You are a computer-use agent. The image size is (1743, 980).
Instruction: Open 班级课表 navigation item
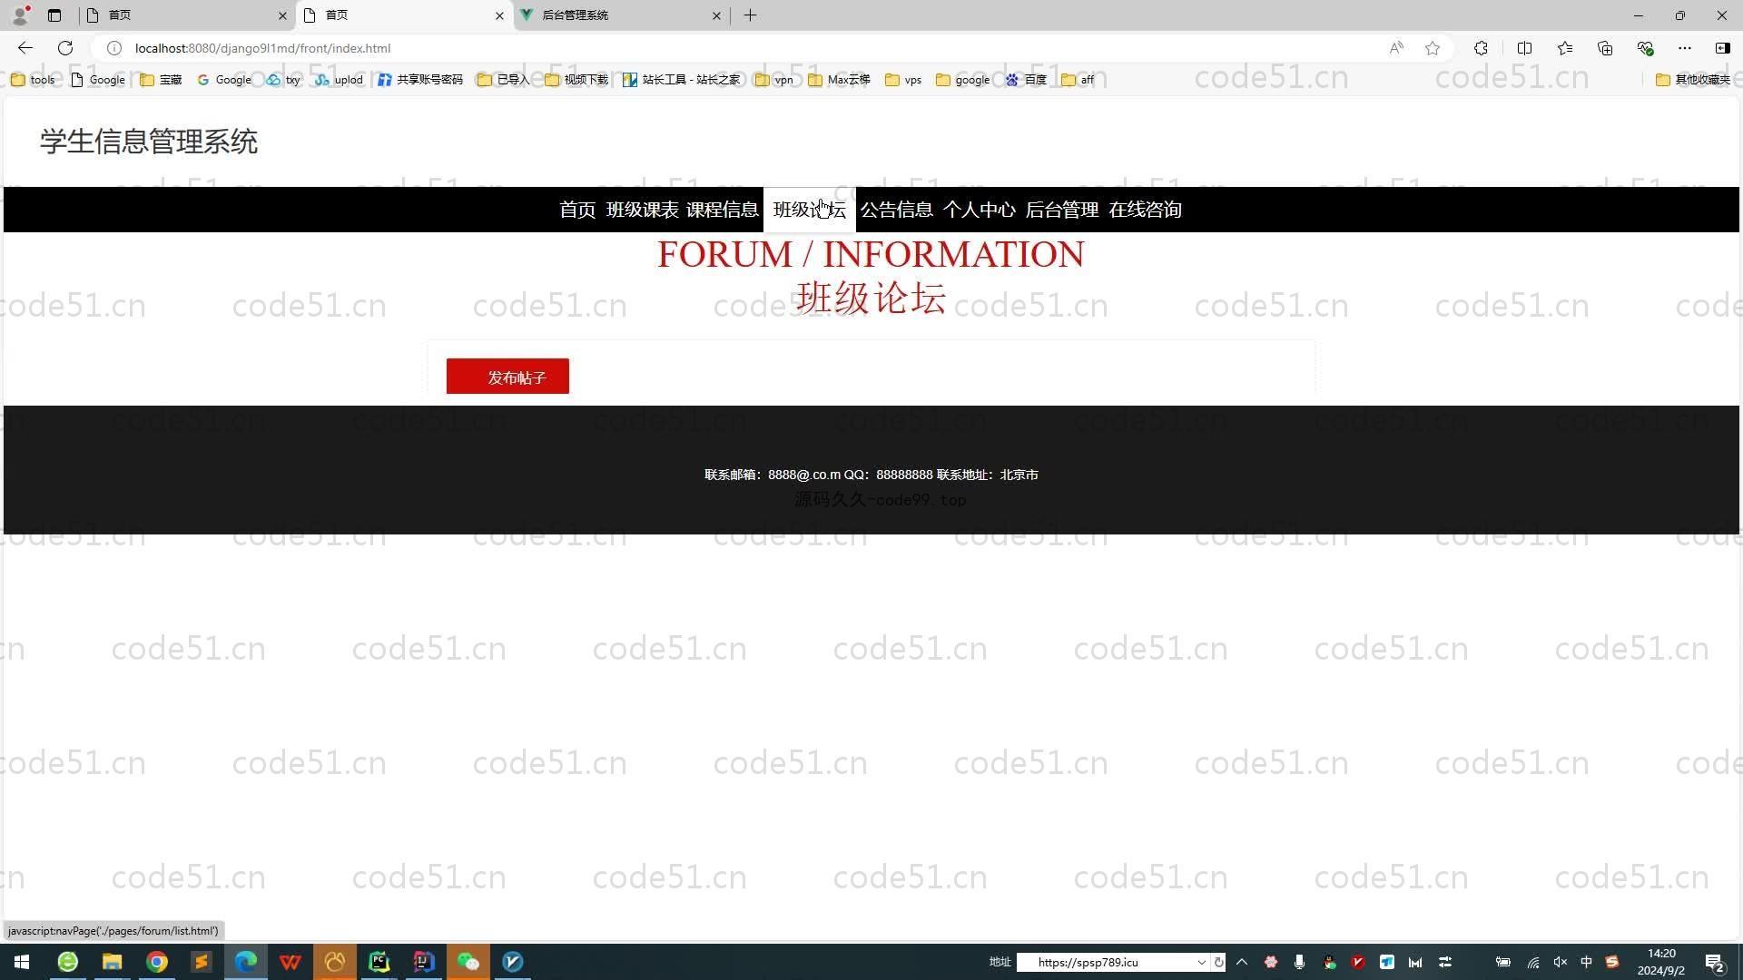click(x=642, y=210)
